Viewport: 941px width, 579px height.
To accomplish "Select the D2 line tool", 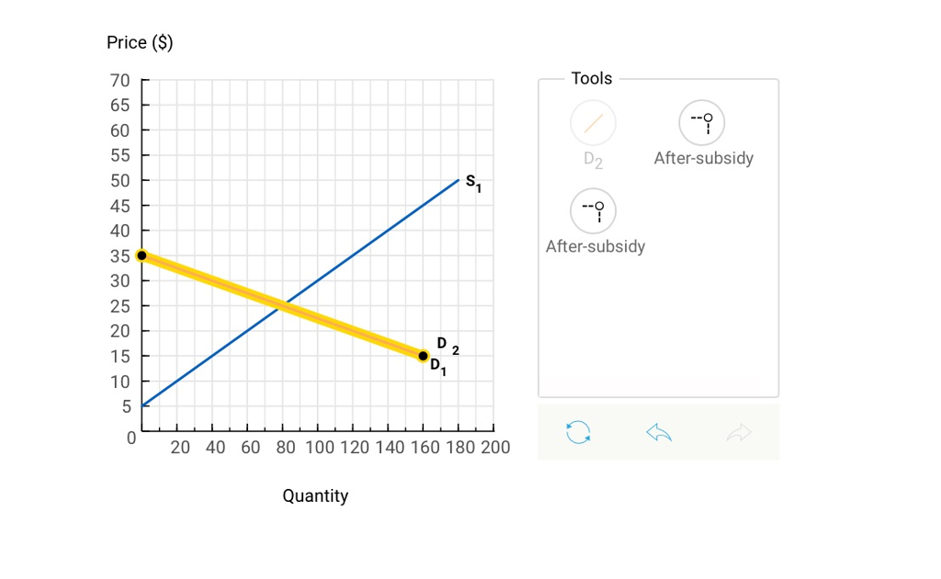I will 593,122.
